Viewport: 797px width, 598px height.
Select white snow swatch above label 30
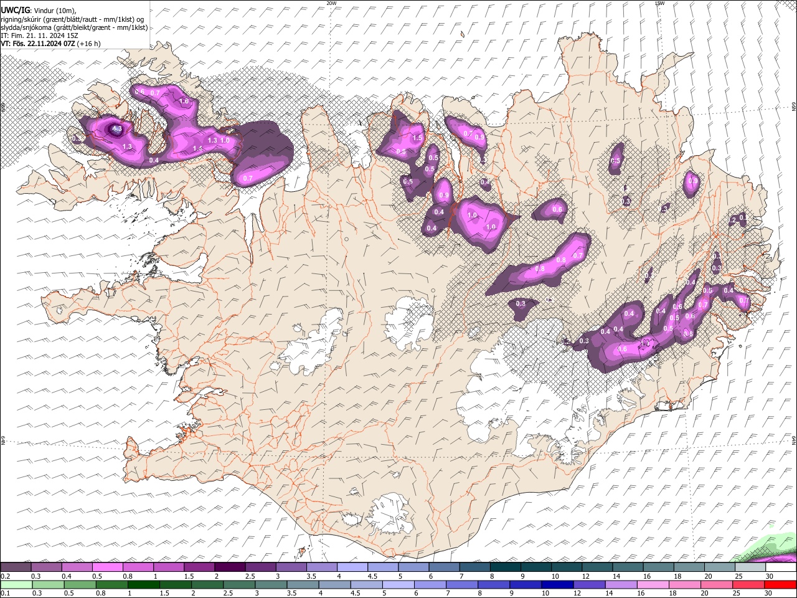tap(780, 567)
